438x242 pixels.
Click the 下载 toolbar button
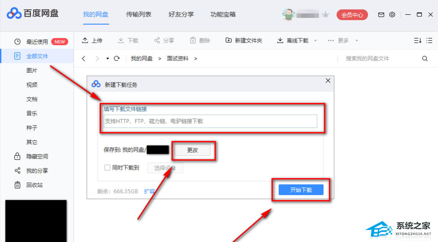128,41
